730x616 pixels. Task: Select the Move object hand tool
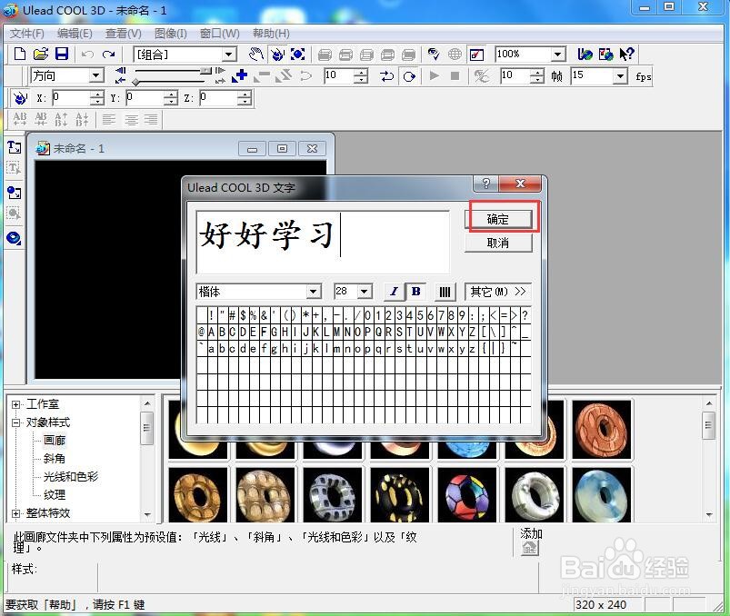click(x=256, y=55)
